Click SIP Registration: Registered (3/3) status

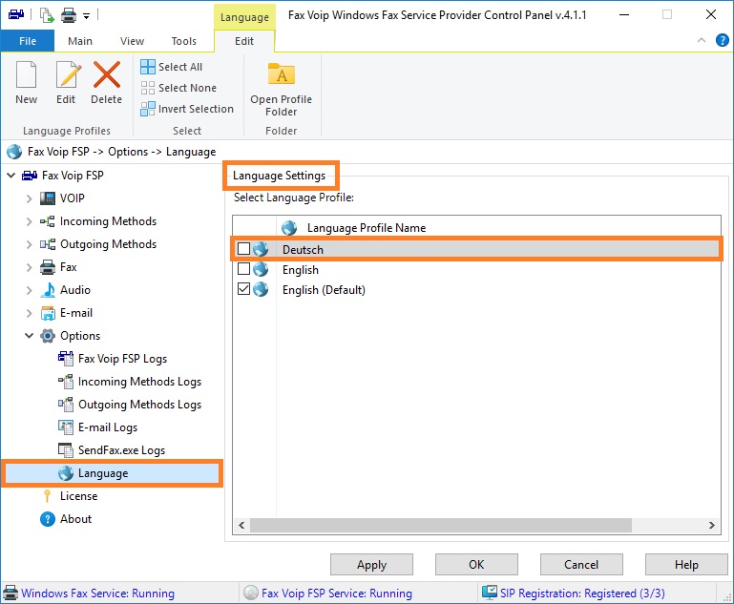coord(582,594)
